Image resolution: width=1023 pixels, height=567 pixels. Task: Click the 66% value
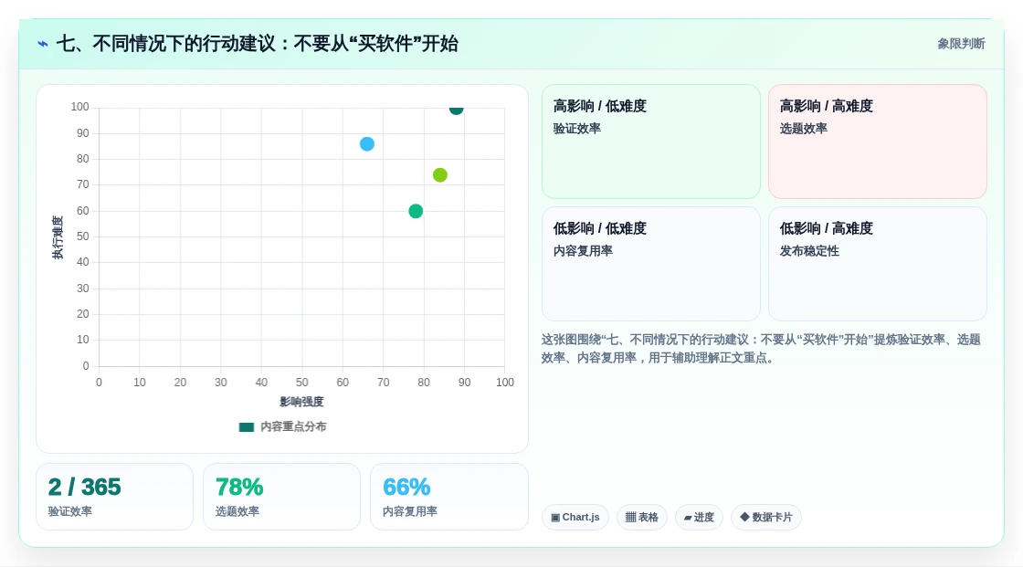point(406,488)
